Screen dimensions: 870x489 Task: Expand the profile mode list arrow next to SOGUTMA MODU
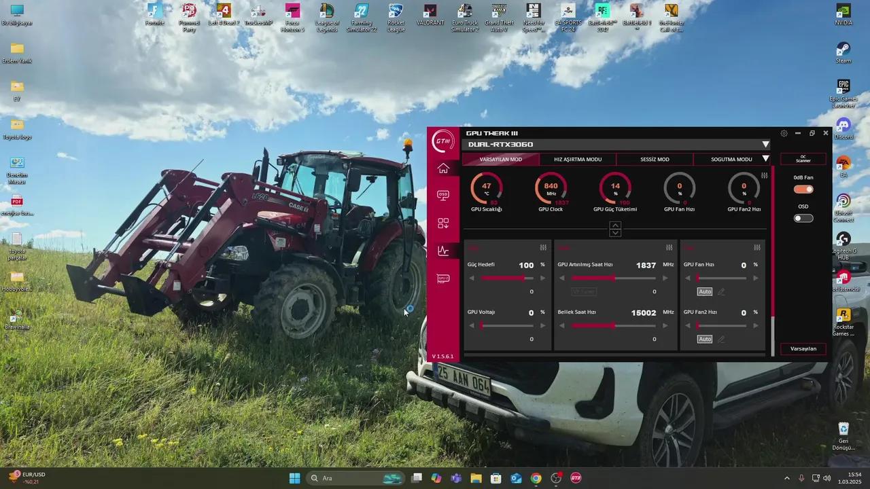765,159
